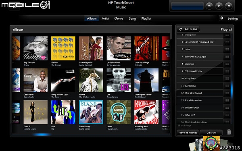Screen dimensions: 242x151
Task: Grab the drag handle for Shut The Door
Action: [227, 108]
